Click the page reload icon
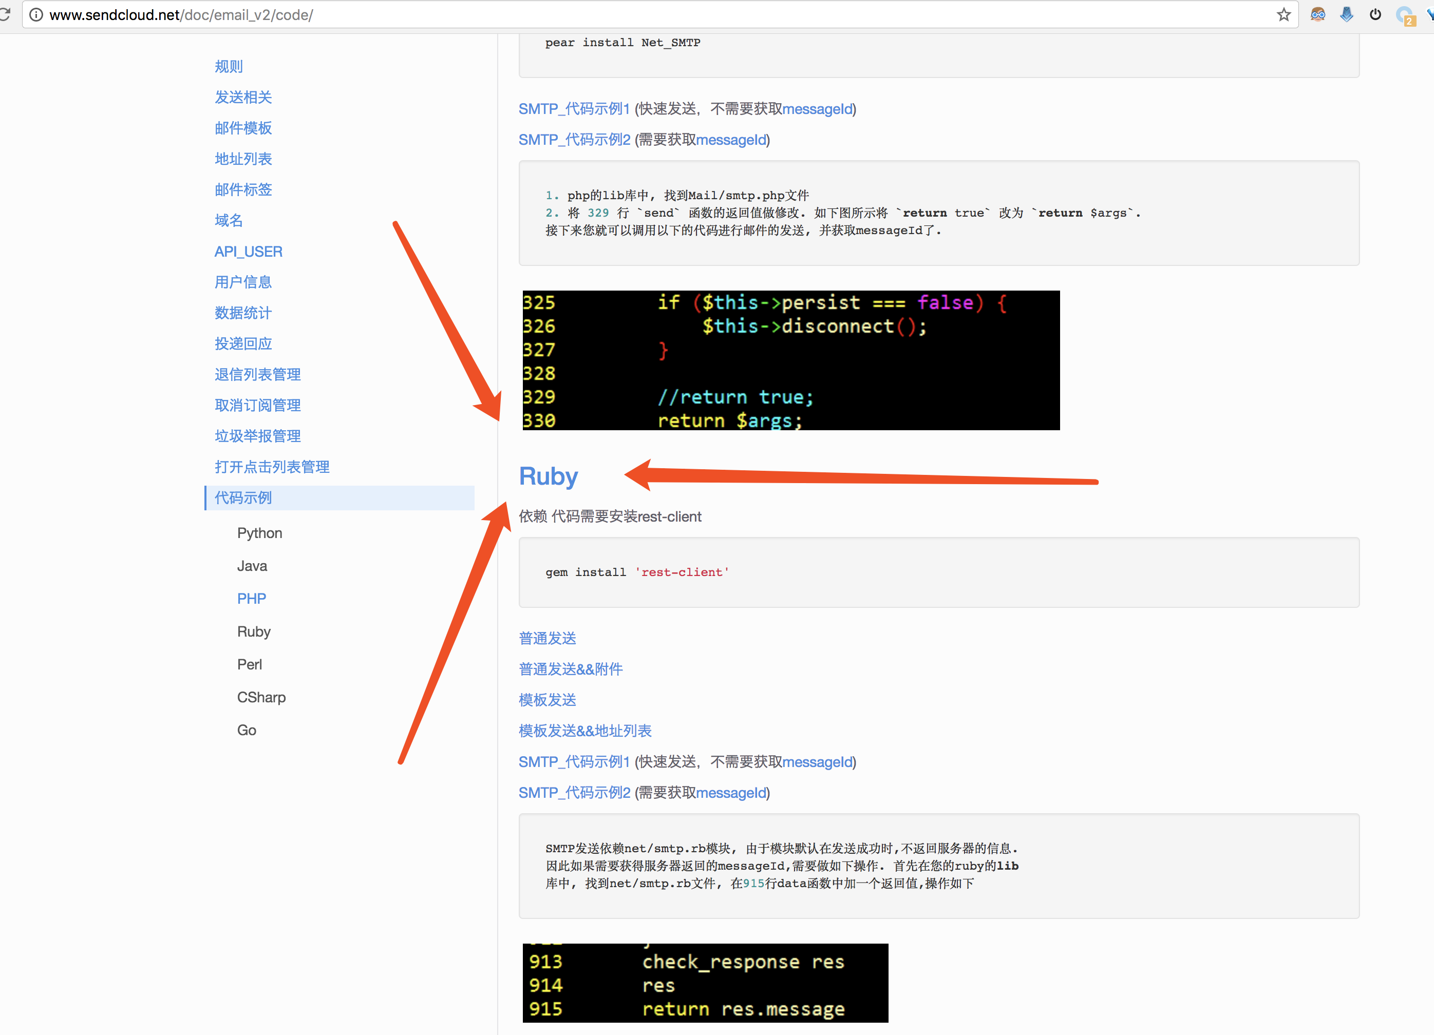Viewport: 1434px width, 1035px height. [5, 14]
